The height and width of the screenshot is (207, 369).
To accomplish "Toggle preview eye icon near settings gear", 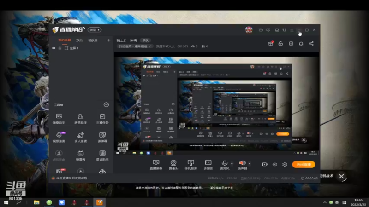I will click(275, 164).
